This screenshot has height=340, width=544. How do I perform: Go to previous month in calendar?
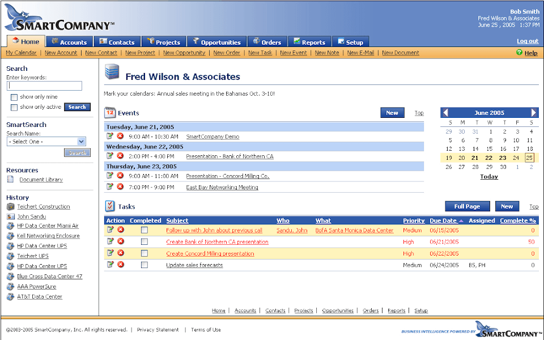point(445,112)
